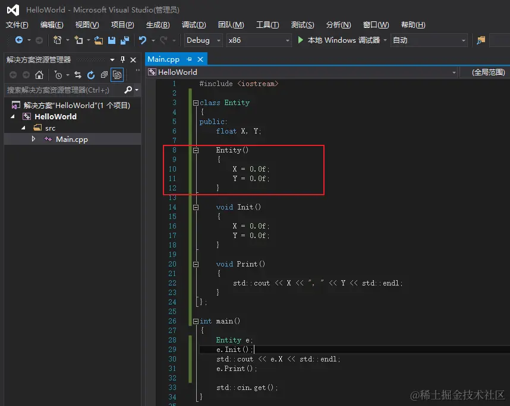Viewport: 510px width, 406px height.
Task: Click the Navigate Backward arrow in toolbar
Action: 19,40
